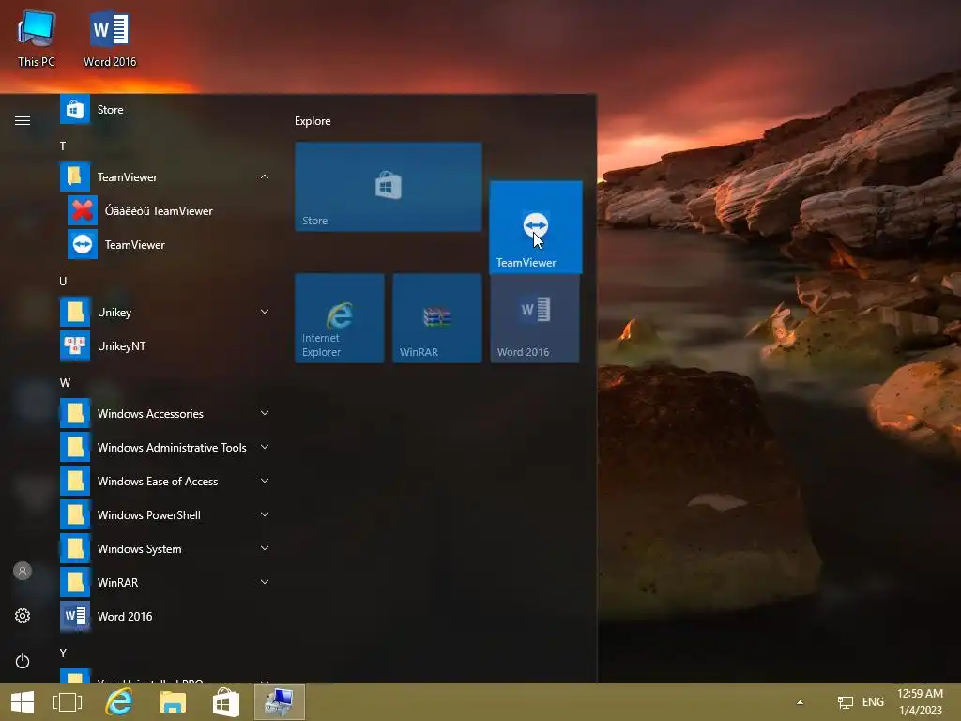The width and height of the screenshot is (961, 721).
Task: Click the Power button icon
Action: [23, 661]
